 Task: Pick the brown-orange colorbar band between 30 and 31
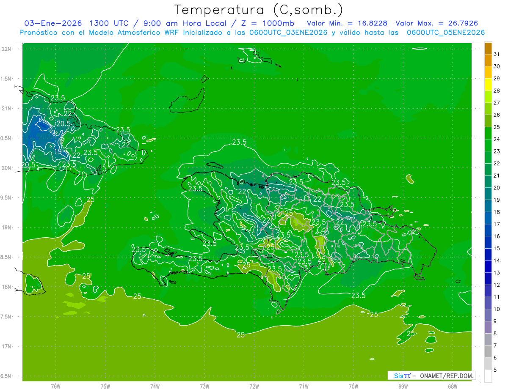(488, 60)
